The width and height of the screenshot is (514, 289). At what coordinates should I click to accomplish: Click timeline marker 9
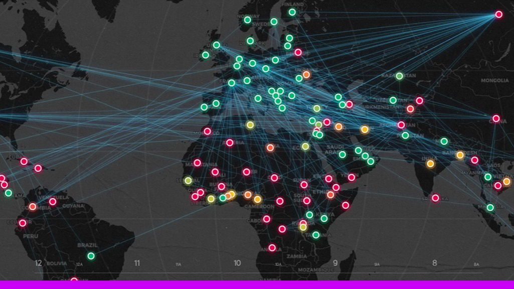coord(335,263)
